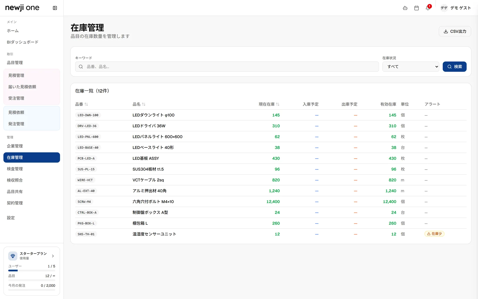
Task: Open 発注管理 menu item
Action: tap(32, 124)
